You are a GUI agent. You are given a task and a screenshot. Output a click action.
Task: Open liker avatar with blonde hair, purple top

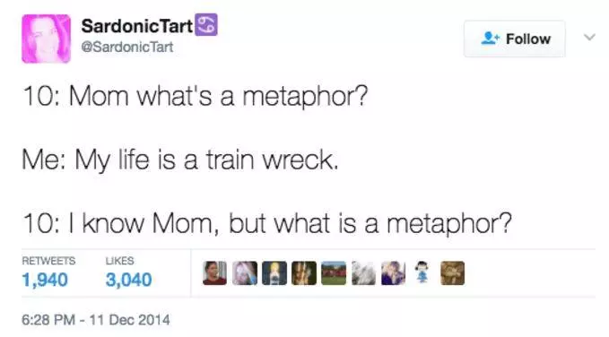pyautogui.click(x=394, y=273)
